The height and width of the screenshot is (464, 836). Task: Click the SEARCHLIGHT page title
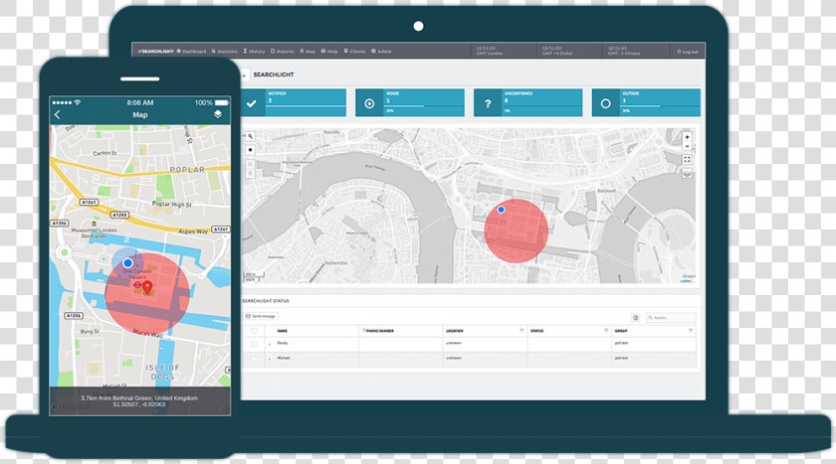[x=274, y=75]
